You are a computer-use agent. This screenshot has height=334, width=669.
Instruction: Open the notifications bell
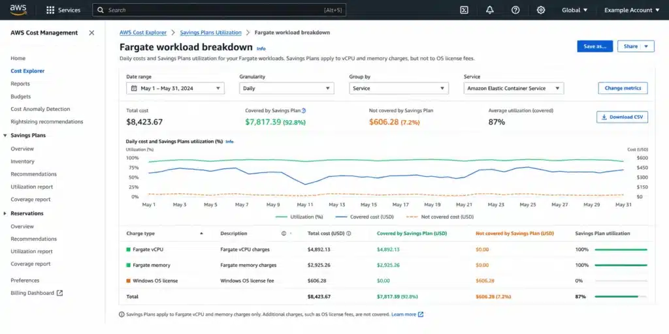490,10
